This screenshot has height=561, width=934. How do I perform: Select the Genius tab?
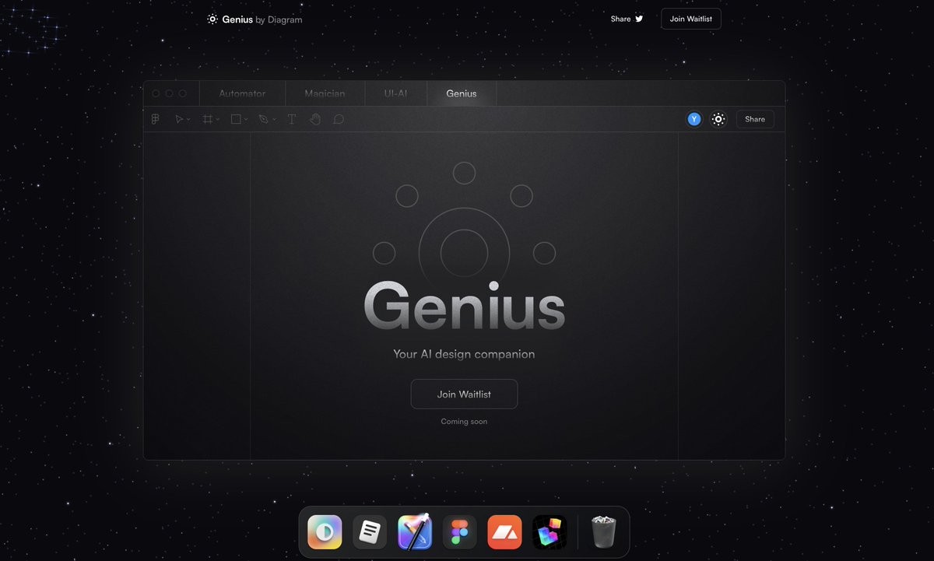(462, 93)
